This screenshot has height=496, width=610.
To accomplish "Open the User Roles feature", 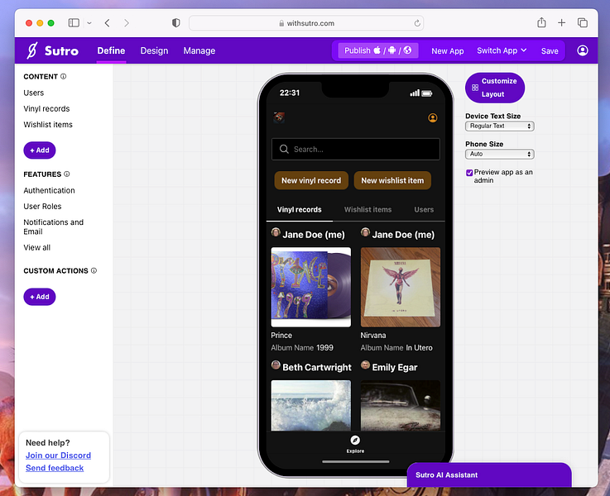I will (42, 206).
